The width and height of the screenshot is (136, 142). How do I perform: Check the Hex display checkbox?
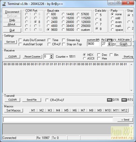click(x=99, y=58)
